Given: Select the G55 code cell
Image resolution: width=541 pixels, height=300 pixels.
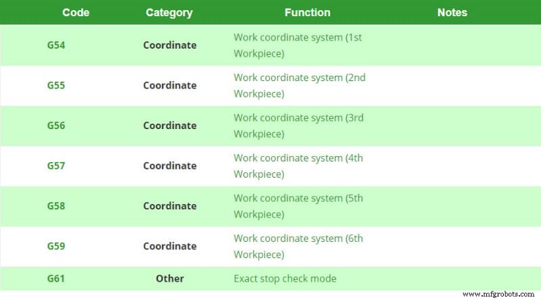Looking at the screenshot, I should click(x=56, y=85).
